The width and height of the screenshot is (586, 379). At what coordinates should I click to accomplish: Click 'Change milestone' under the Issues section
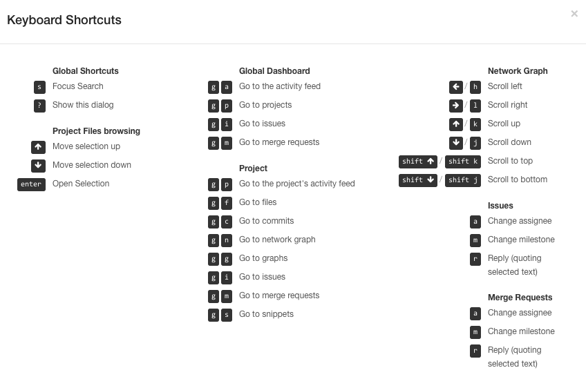[x=521, y=240]
